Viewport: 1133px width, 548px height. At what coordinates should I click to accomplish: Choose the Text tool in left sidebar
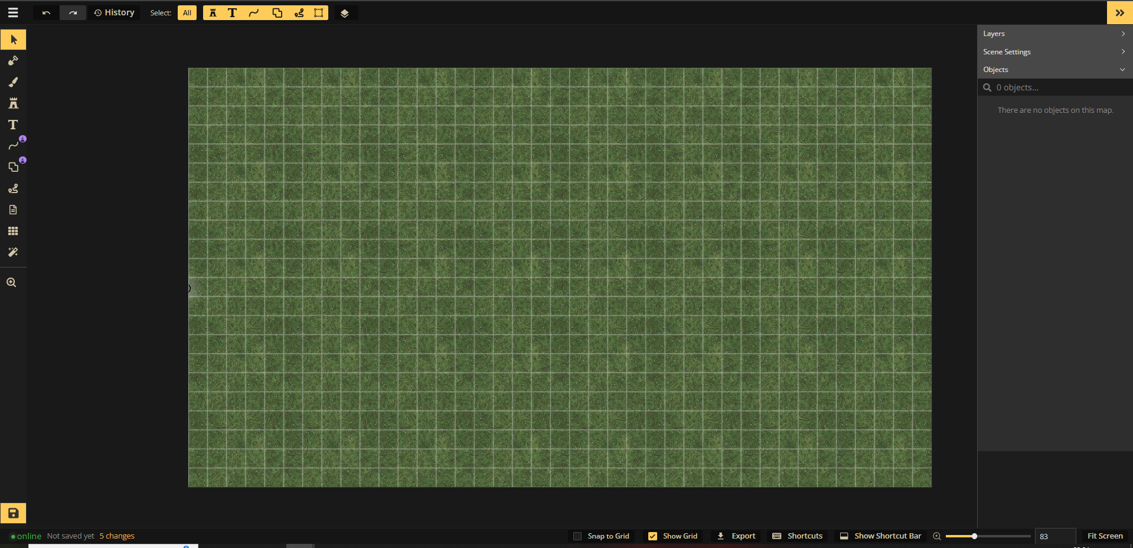point(13,125)
